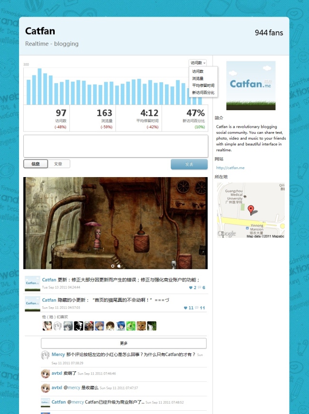Click the Catfan page title
Screen dimensions: 309x414
(x=40, y=31)
